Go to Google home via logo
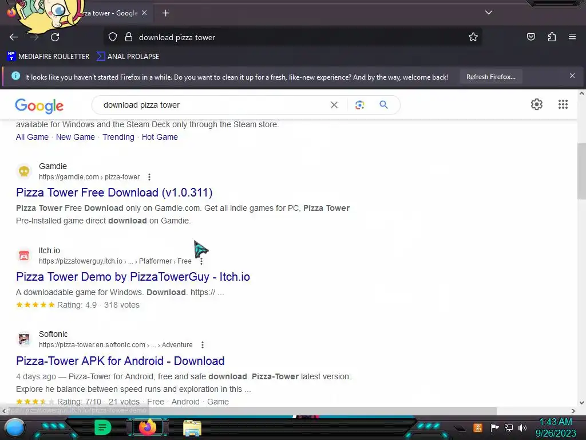Viewport: 586px width, 440px height. [39, 106]
